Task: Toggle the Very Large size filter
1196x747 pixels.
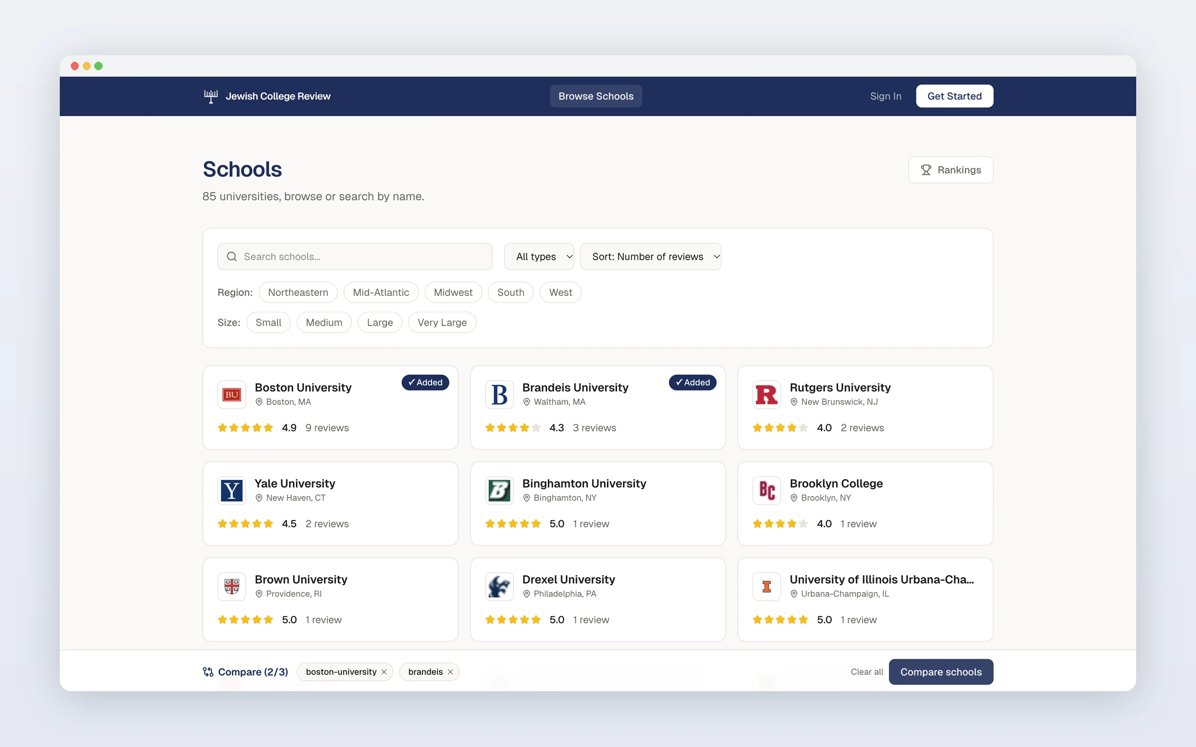Action: pos(442,322)
